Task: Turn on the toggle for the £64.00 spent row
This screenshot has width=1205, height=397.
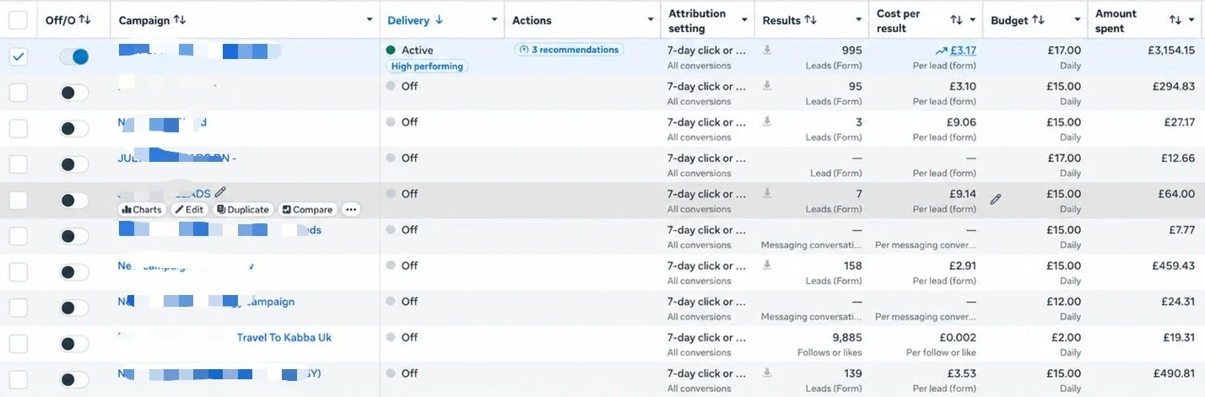Action: coord(74,201)
